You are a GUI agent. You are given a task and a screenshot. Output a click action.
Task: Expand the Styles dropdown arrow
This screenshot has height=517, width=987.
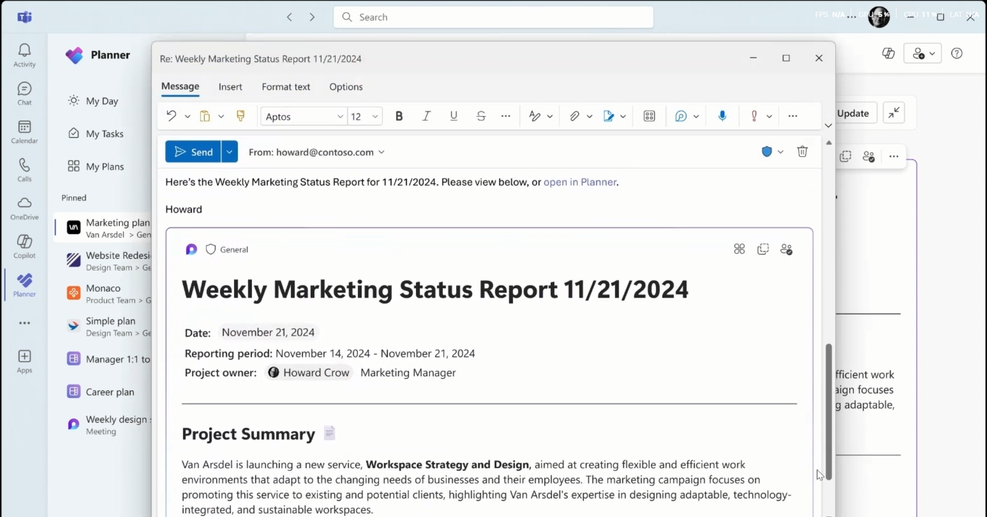point(550,117)
